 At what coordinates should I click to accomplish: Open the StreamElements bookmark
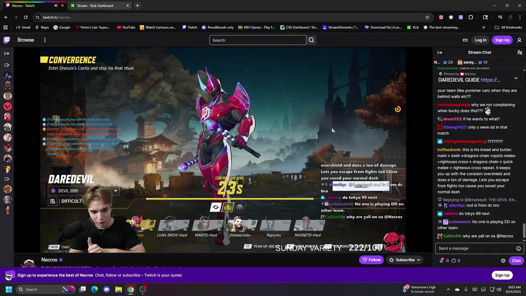click(341, 28)
